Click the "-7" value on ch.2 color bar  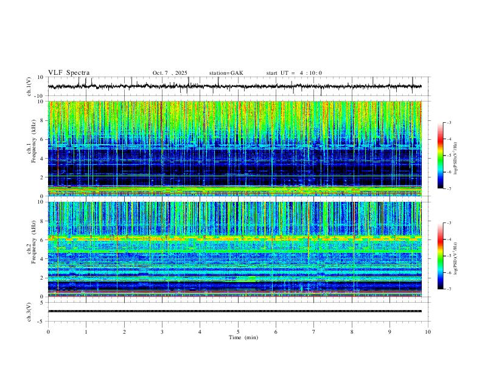coord(449,289)
